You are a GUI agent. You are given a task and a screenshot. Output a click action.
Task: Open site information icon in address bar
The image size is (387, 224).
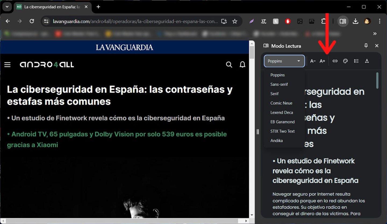click(x=46, y=21)
